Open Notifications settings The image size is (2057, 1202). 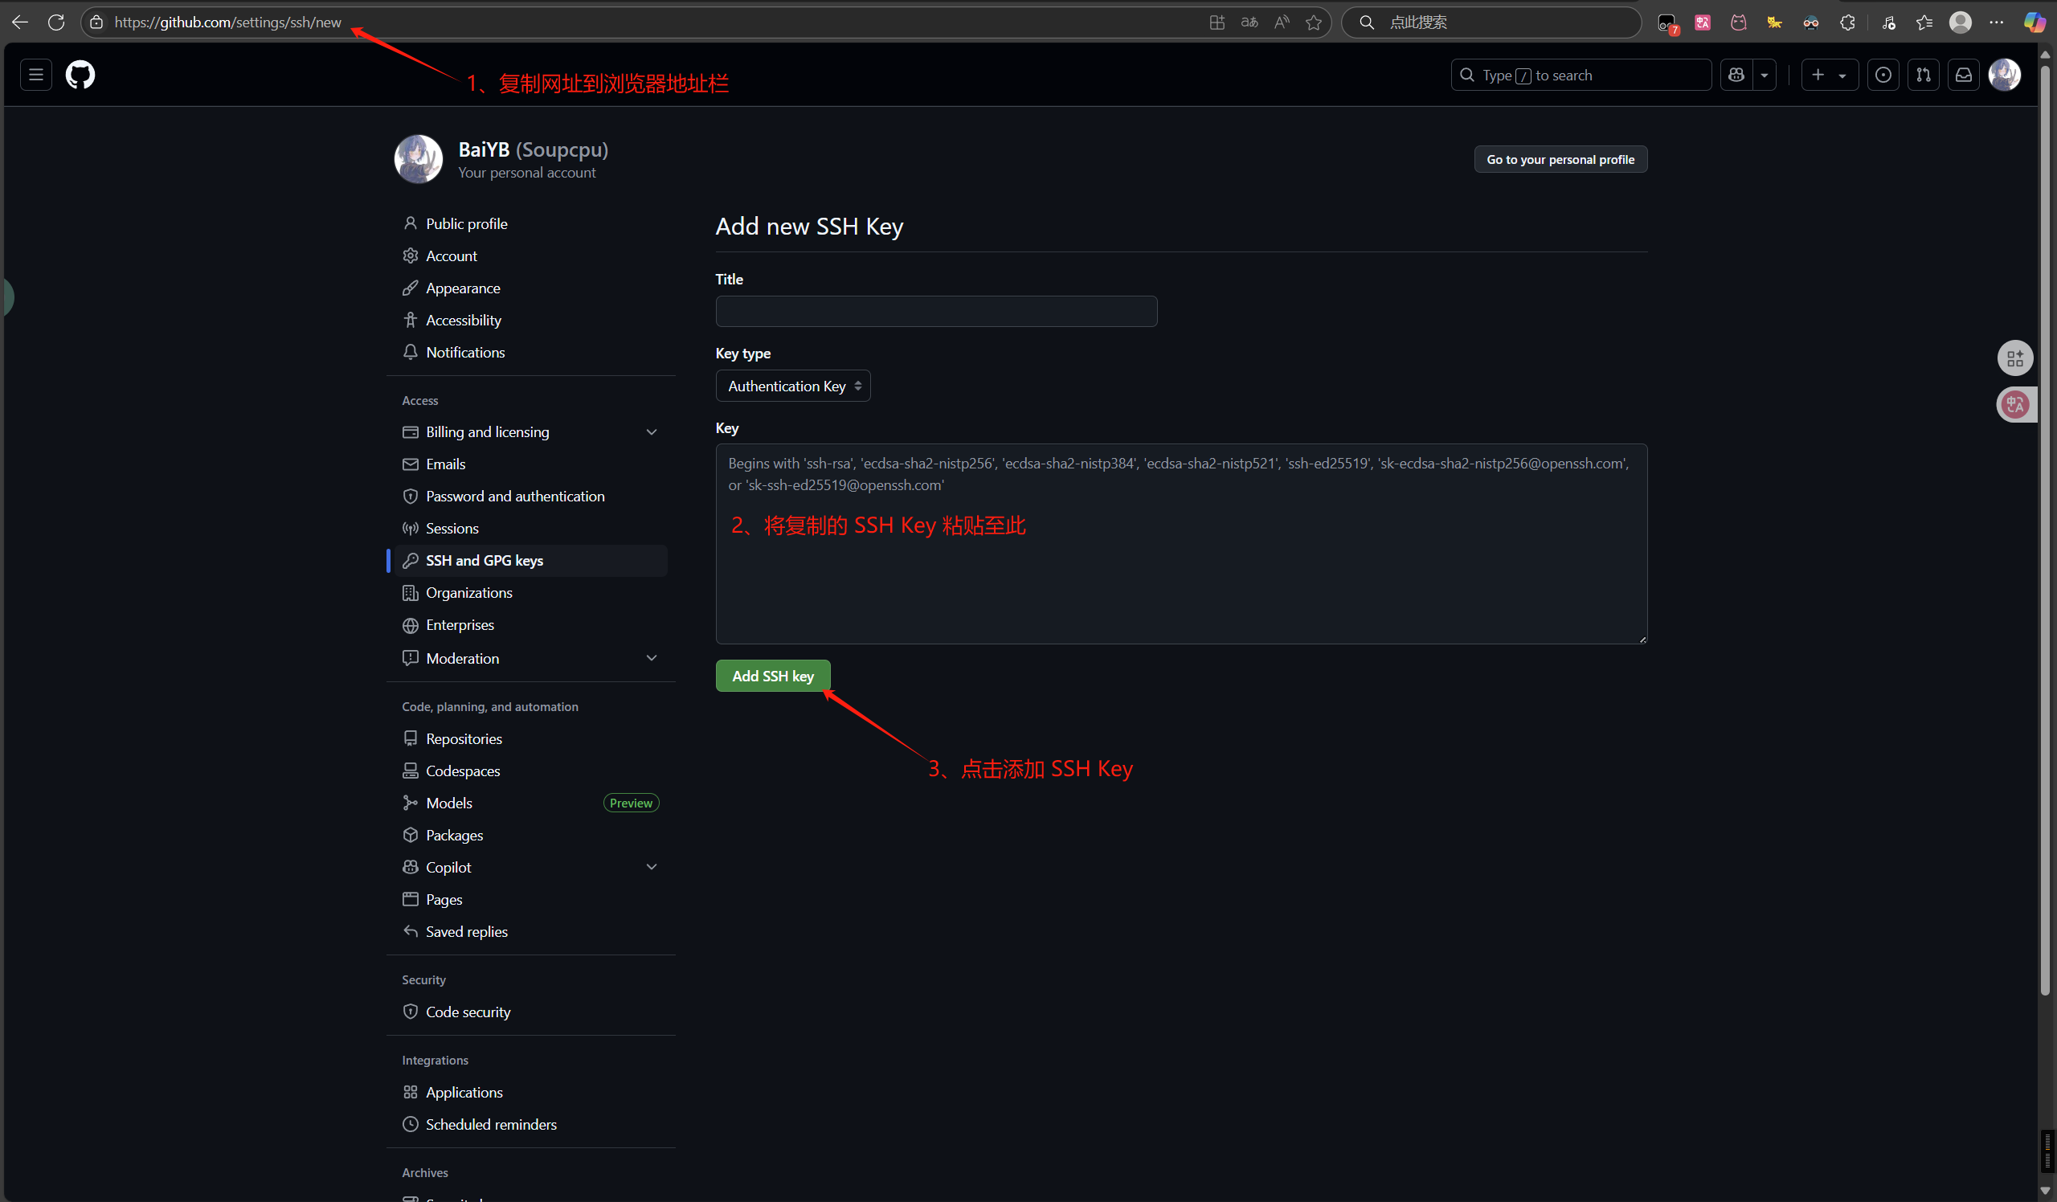point(530,353)
